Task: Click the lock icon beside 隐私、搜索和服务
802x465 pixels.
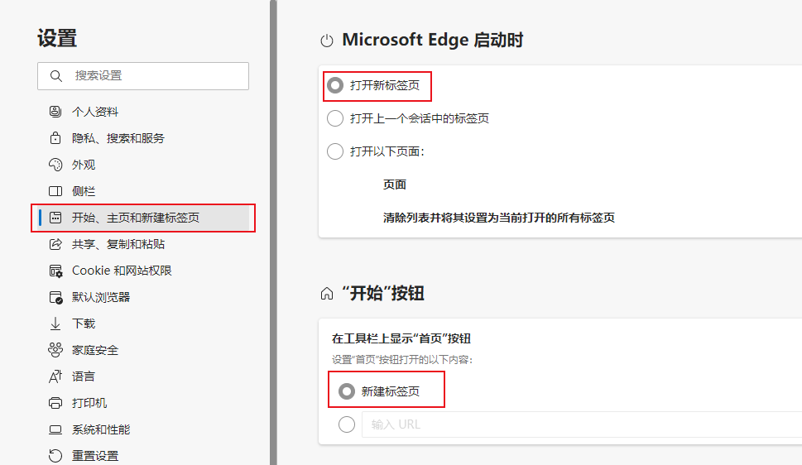Action: pos(55,138)
